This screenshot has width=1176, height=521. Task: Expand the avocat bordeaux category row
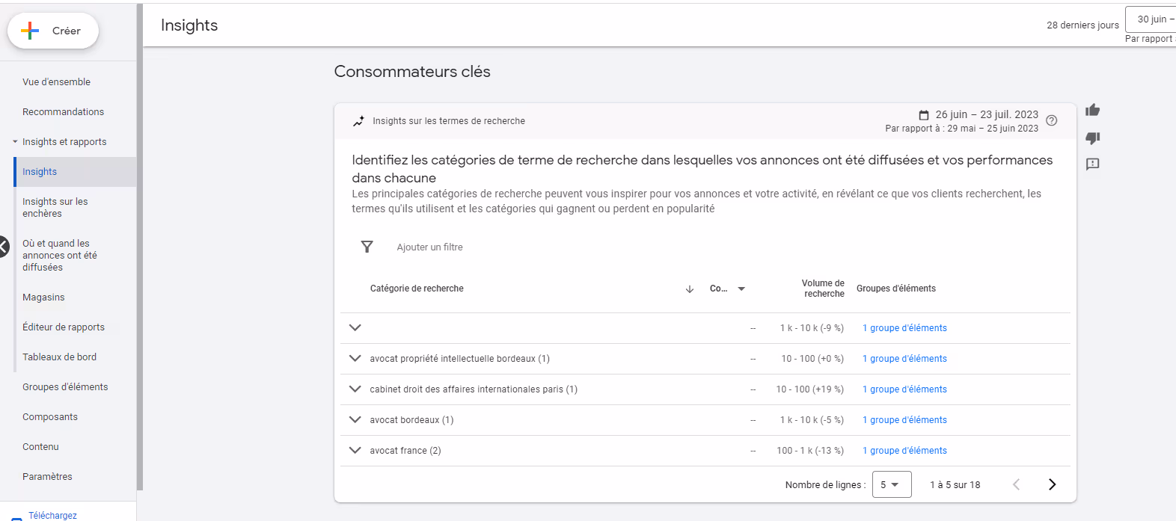pos(355,420)
